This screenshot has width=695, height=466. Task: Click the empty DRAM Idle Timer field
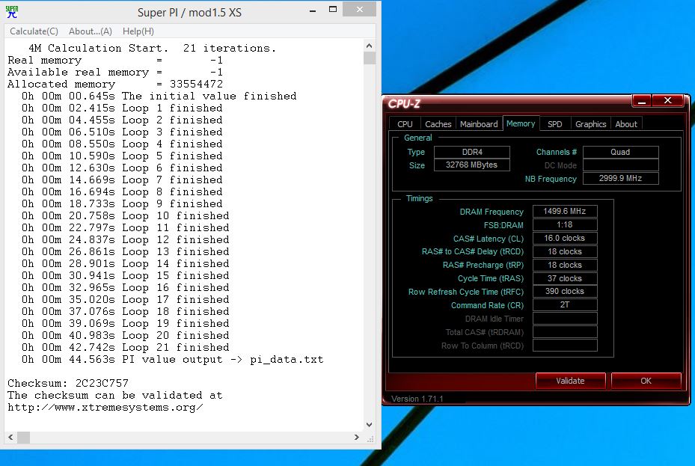point(565,319)
